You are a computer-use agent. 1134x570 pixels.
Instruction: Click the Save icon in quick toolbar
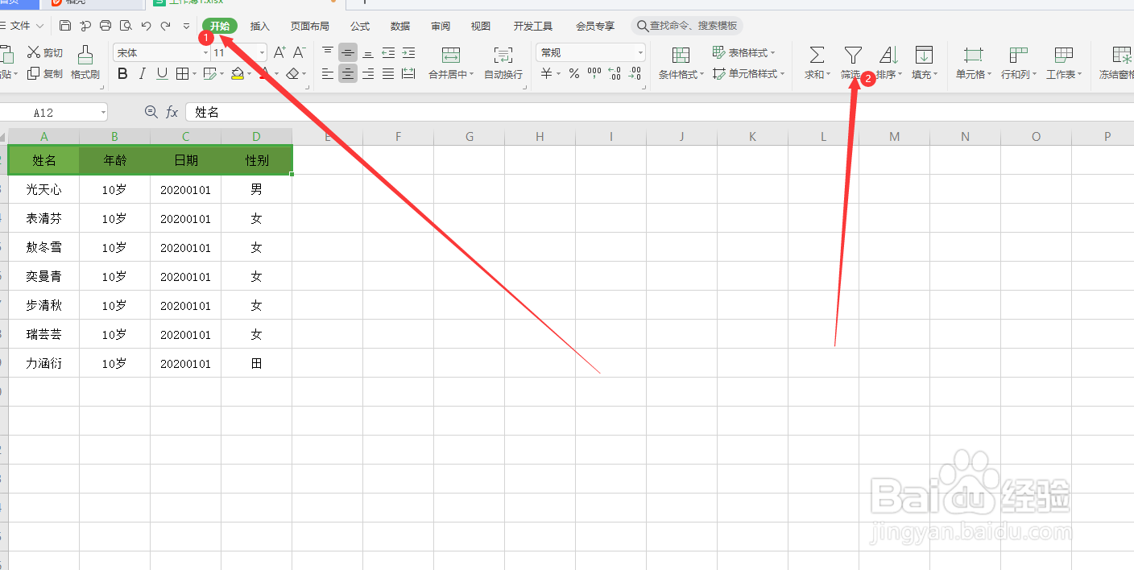[x=65, y=26]
